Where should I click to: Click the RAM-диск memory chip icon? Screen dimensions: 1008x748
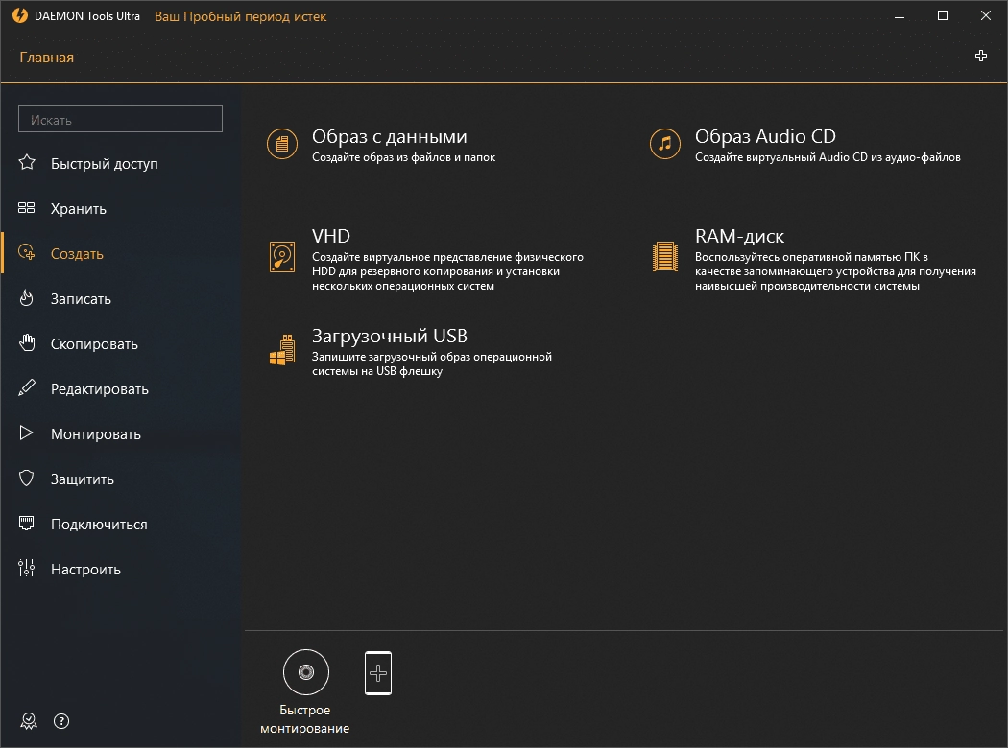664,256
